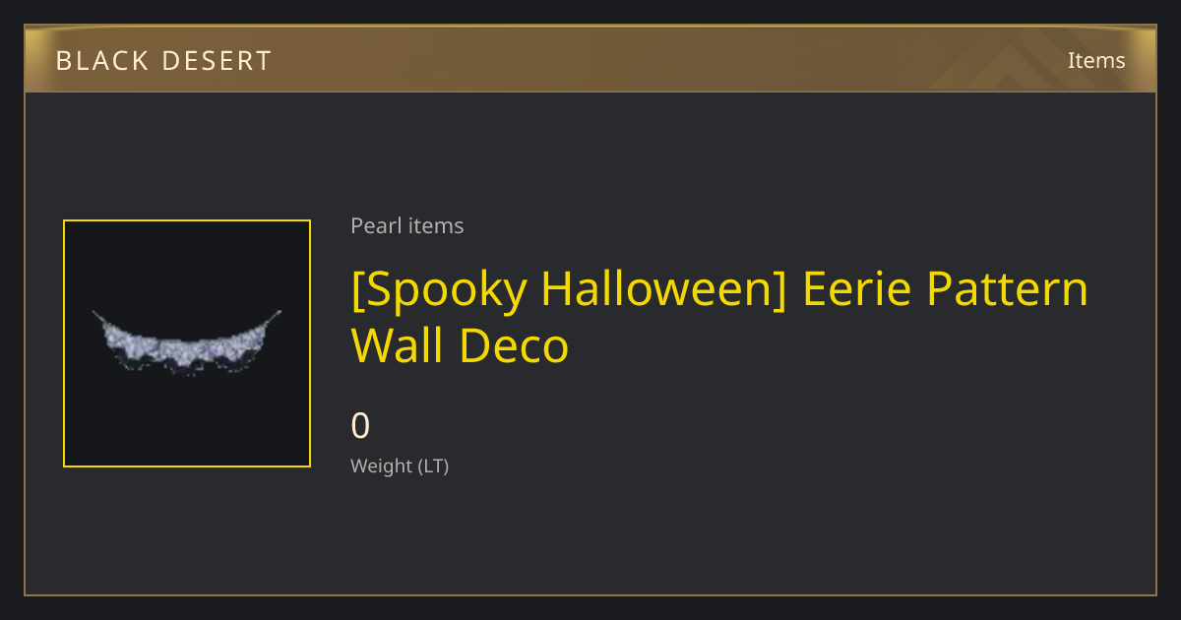Open the Items link in header
The width and height of the screenshot is (1181, 620).
[x=1096, y=60]
